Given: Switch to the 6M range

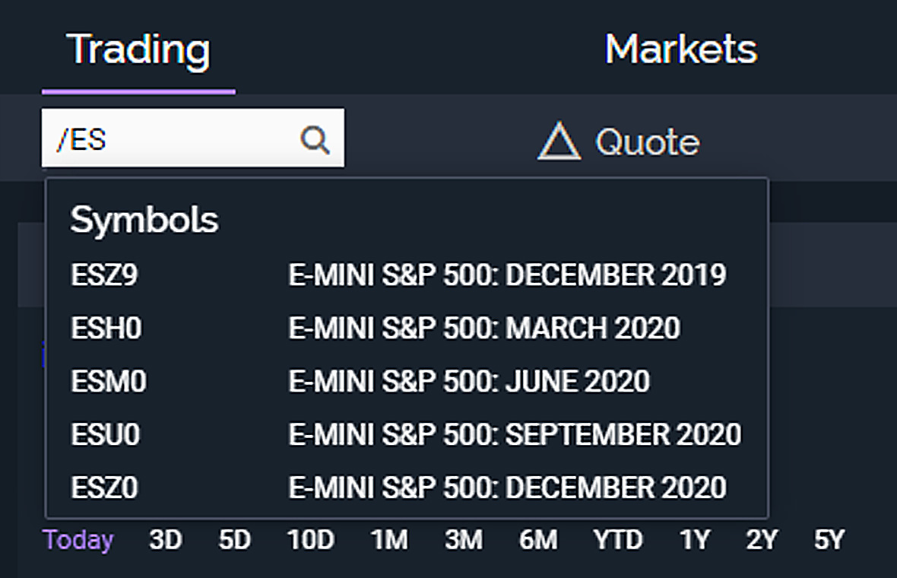Looking at the screenshot, I should [538, 541].
